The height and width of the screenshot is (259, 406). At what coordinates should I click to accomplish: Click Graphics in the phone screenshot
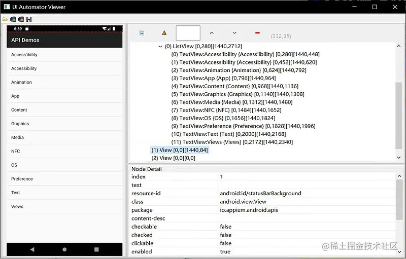coord(64,124)
